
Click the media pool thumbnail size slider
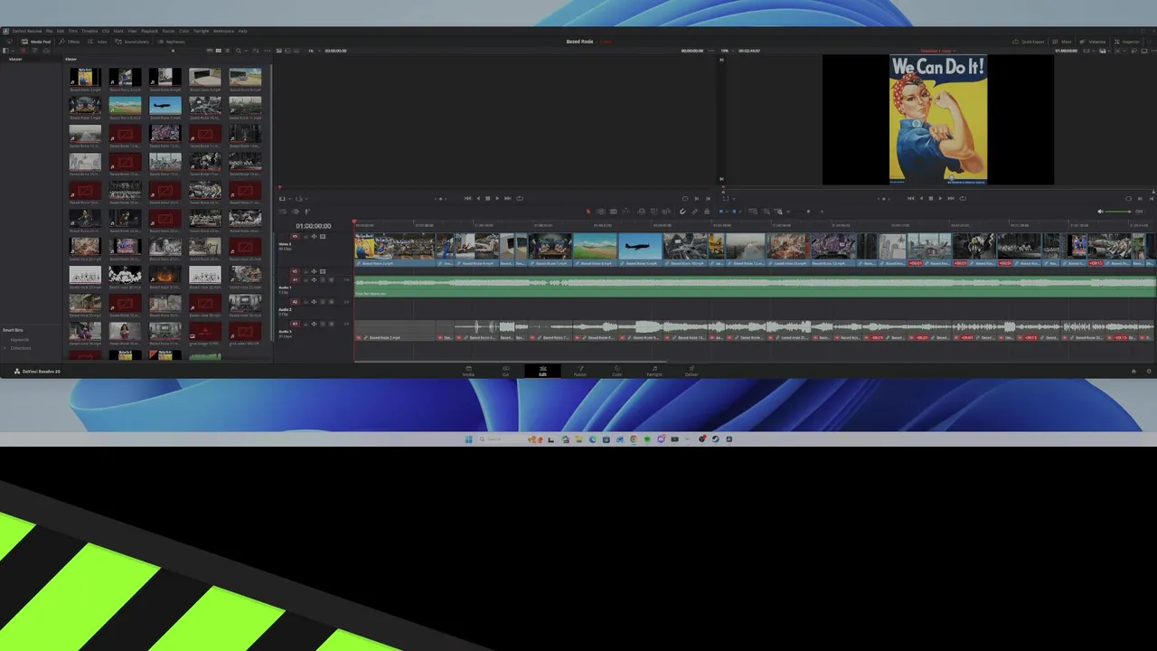pyautogui.click(x=173, y=51)
